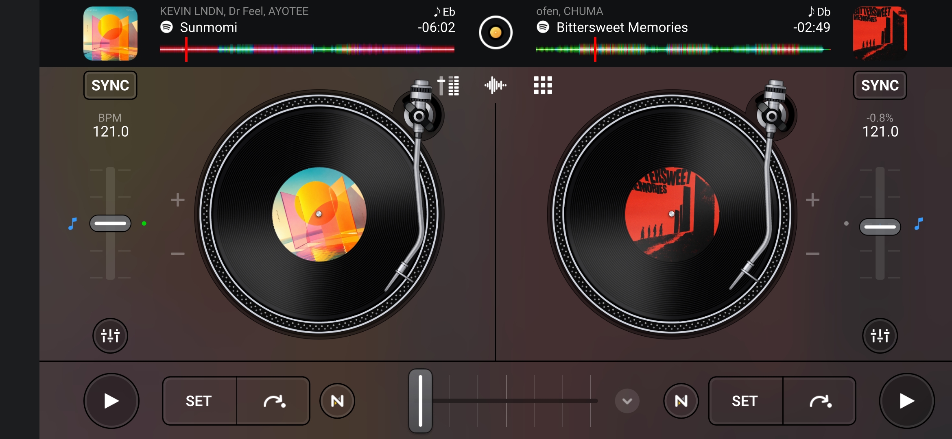Jump to cue point on left deck
Screen dimensions: 952x439
[273, 401]
